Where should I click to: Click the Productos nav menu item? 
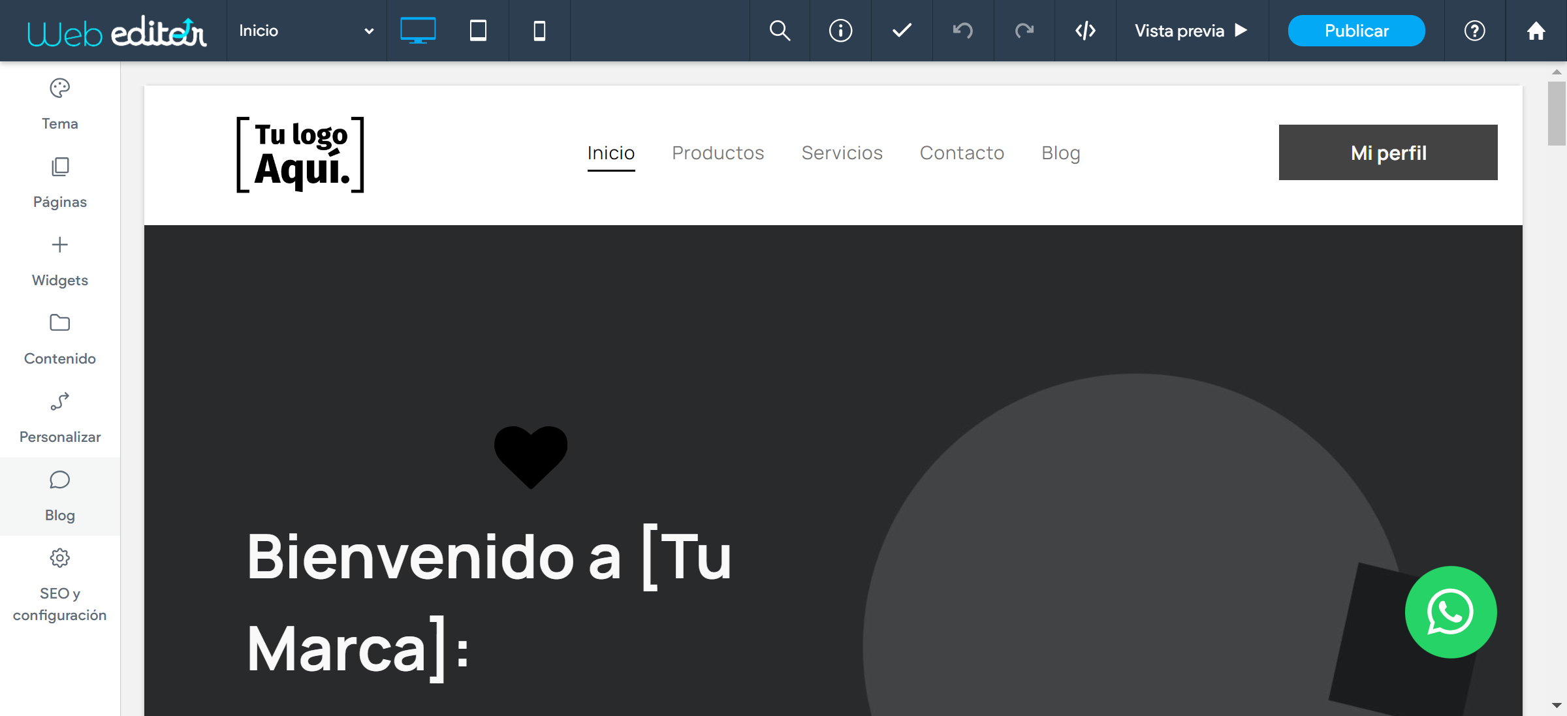point(718,153)
